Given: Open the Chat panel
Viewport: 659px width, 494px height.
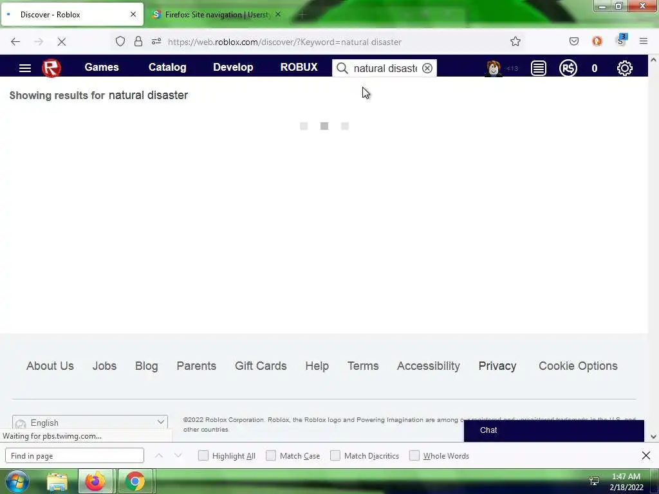Looking at the screenshot, I should (x=553, y=430).
